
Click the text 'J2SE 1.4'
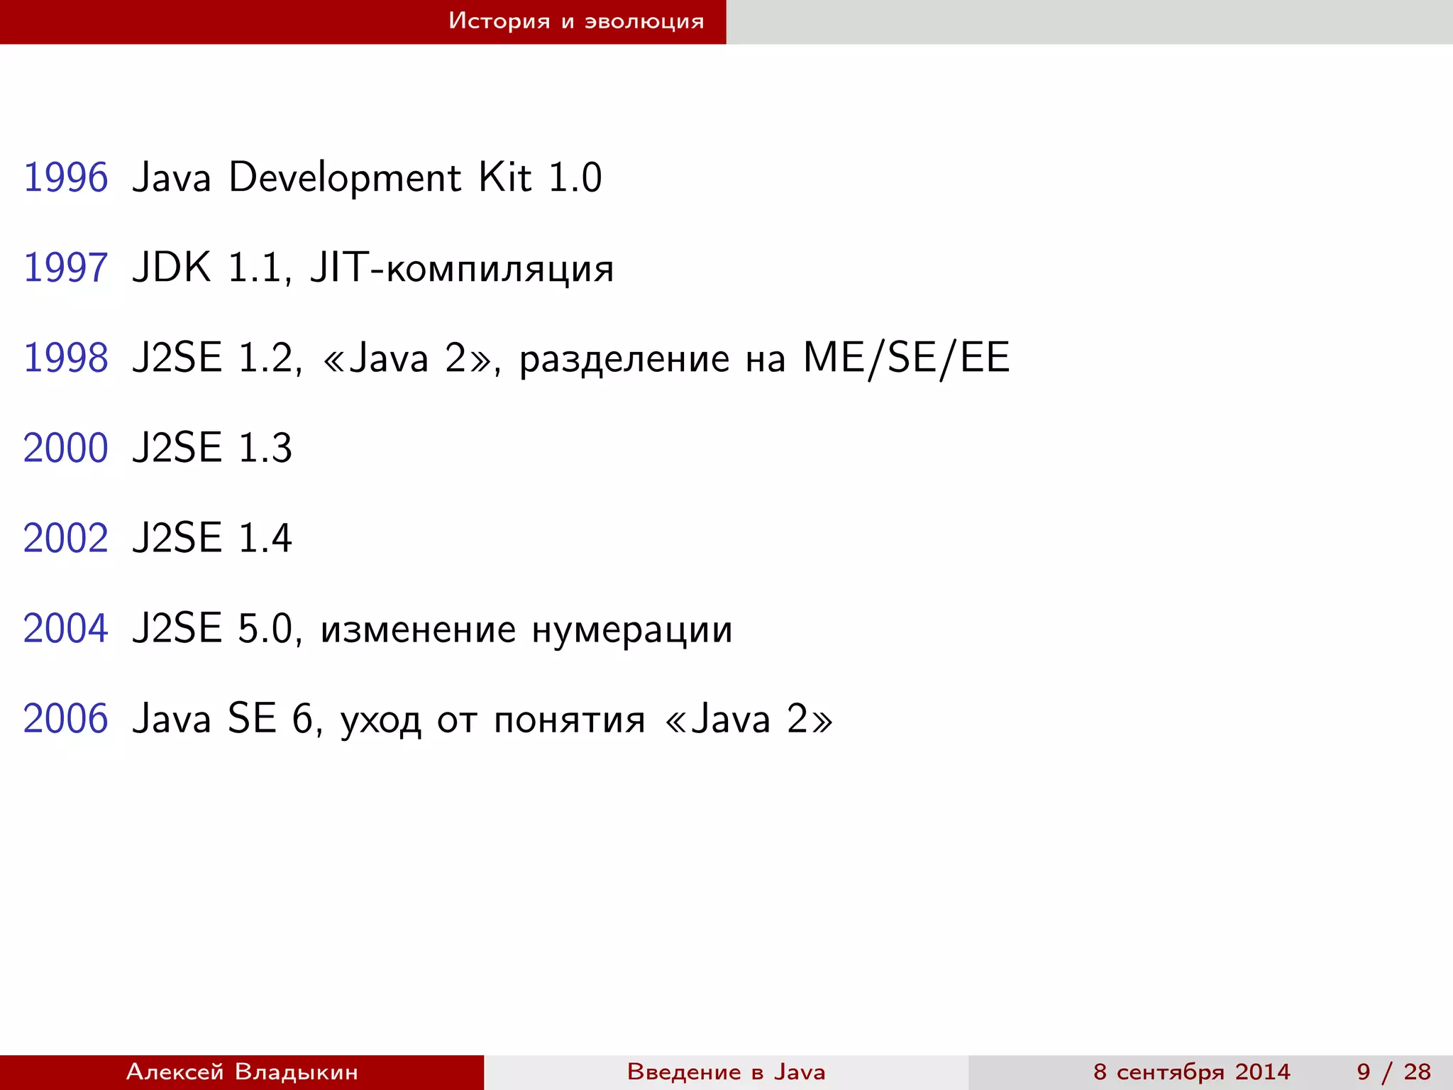(211, 538)
